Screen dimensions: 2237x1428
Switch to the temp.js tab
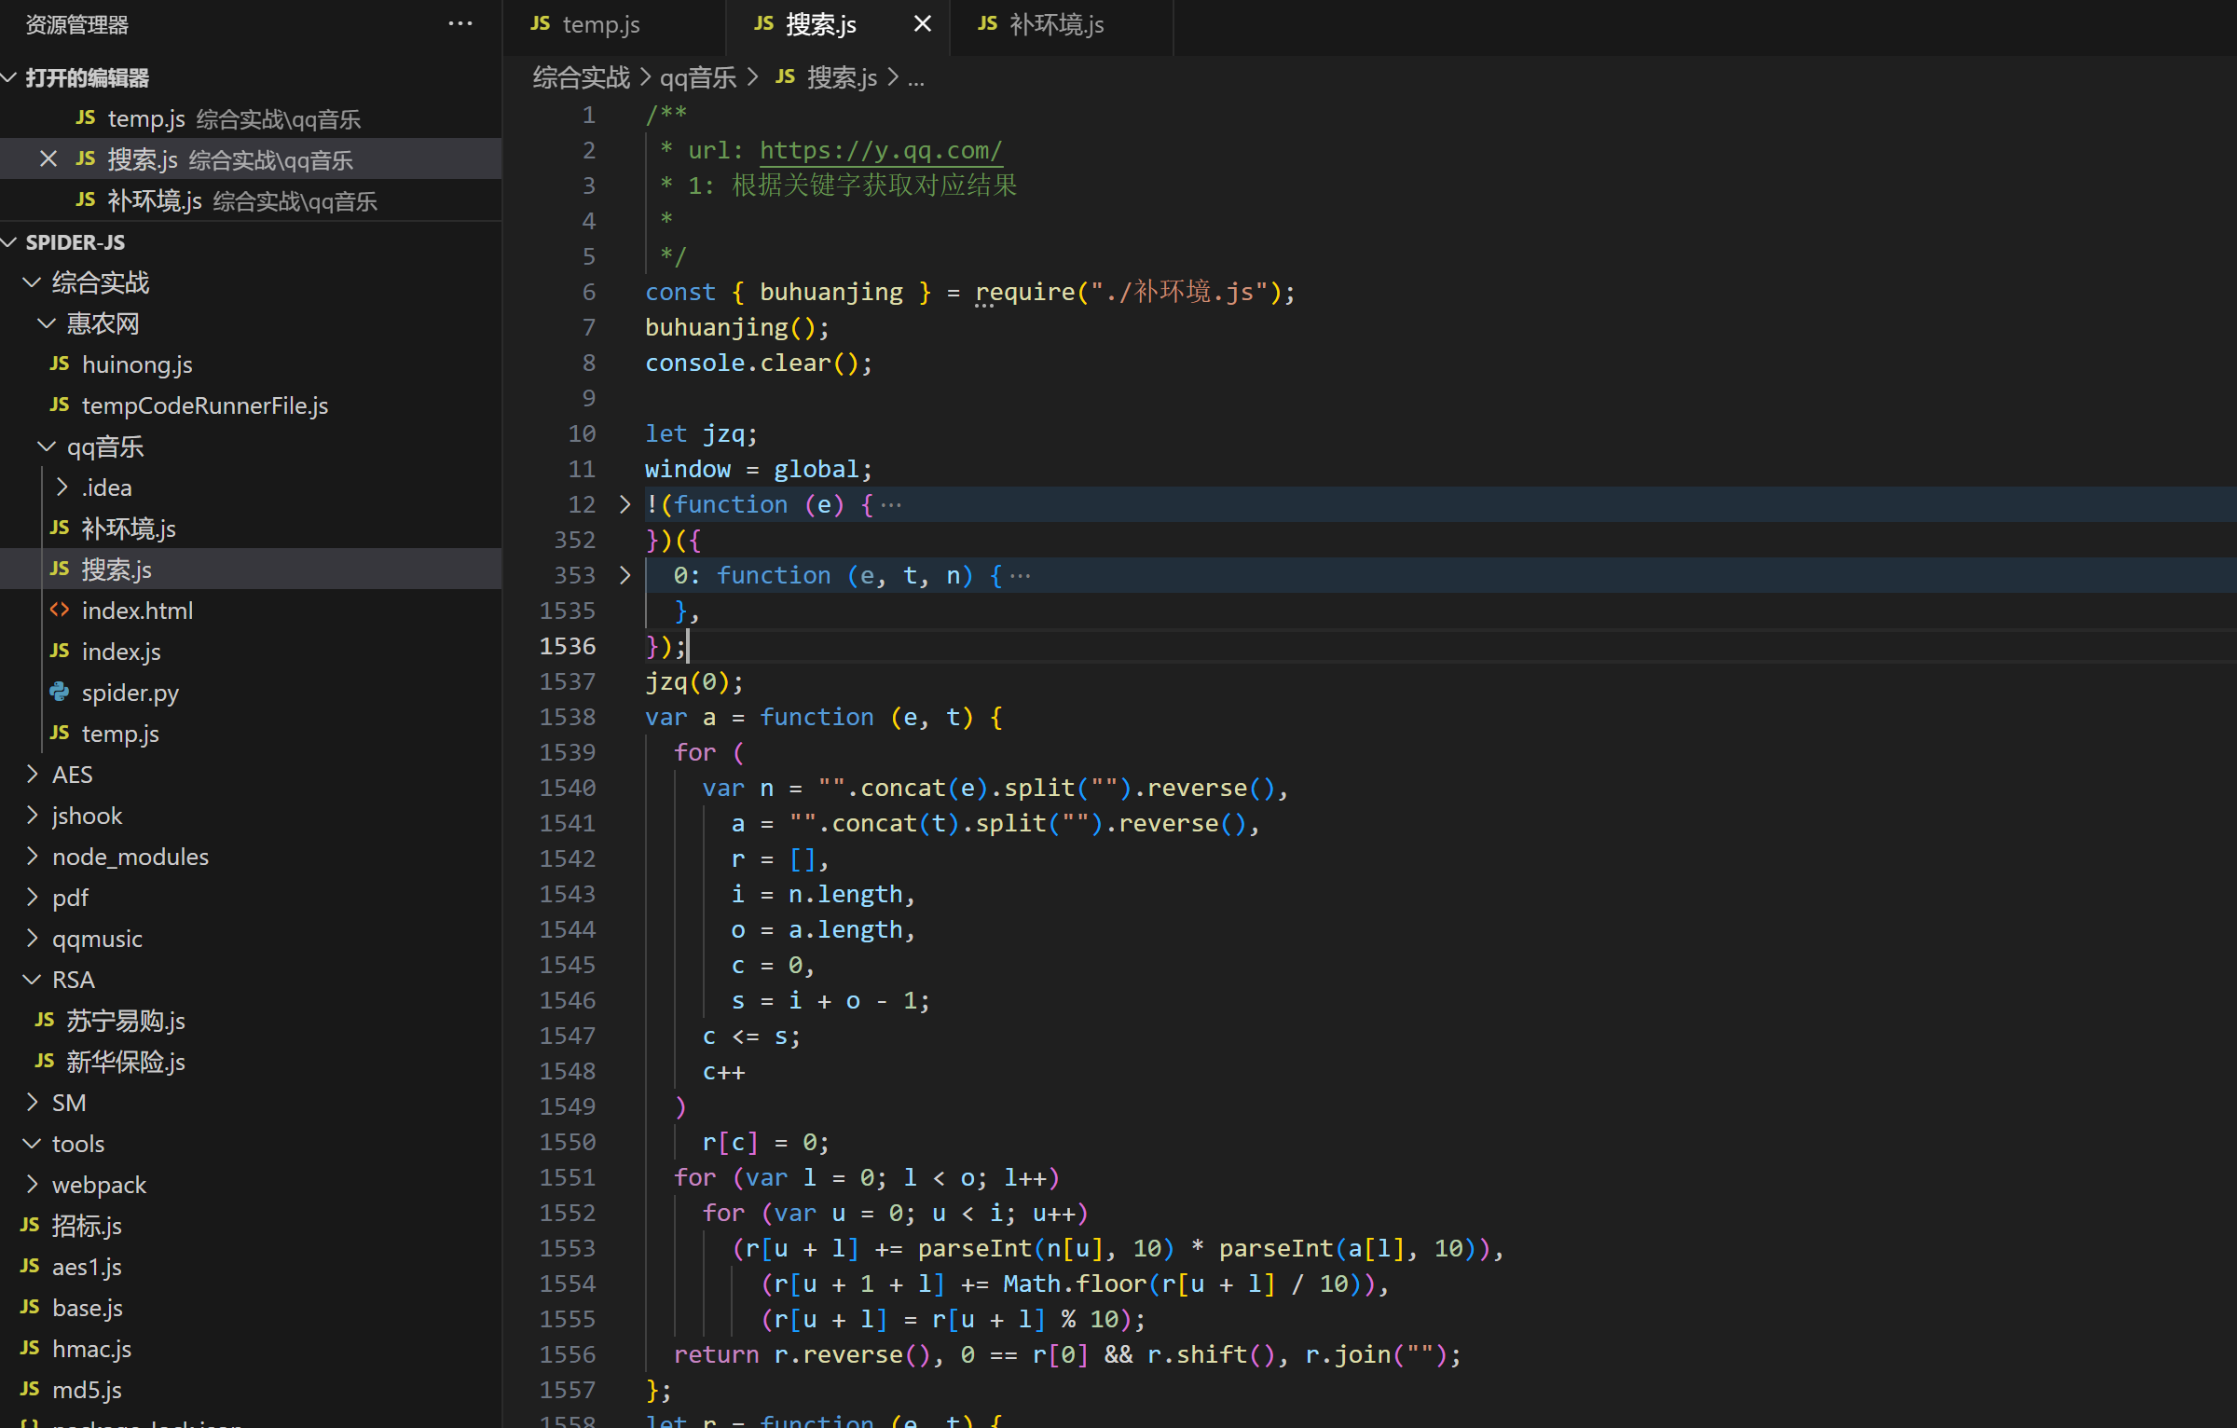tap(599, 24)
